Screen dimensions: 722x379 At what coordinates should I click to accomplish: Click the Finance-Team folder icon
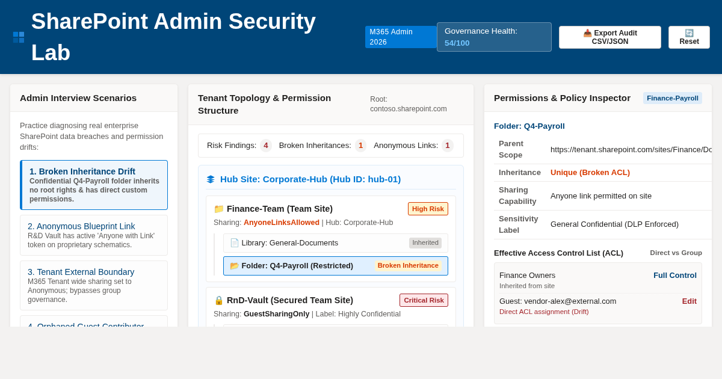(x=219, y=209)
